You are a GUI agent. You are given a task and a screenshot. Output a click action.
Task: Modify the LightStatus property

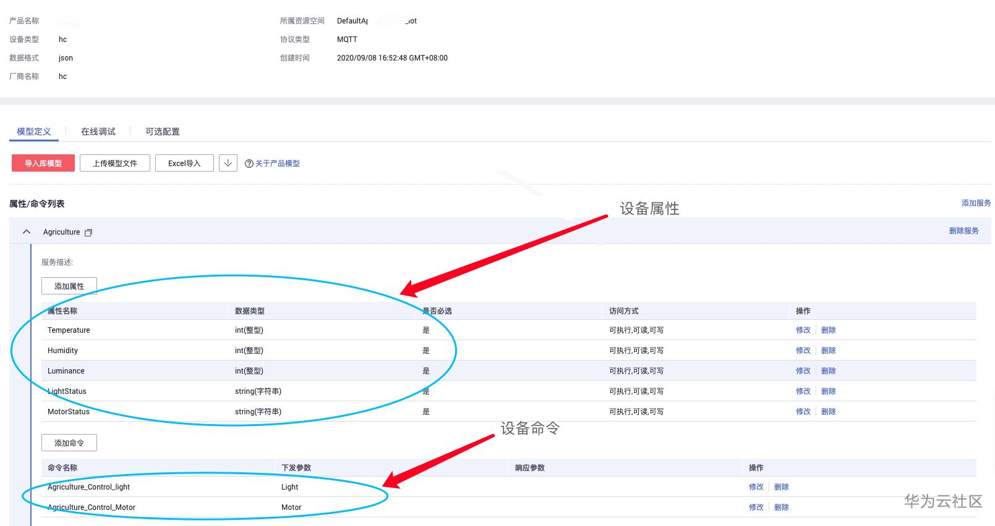click(x=803, y=391)
